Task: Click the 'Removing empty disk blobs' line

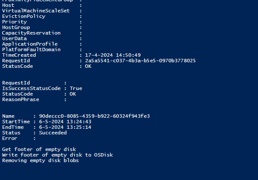Action: (x=40, y=160)
